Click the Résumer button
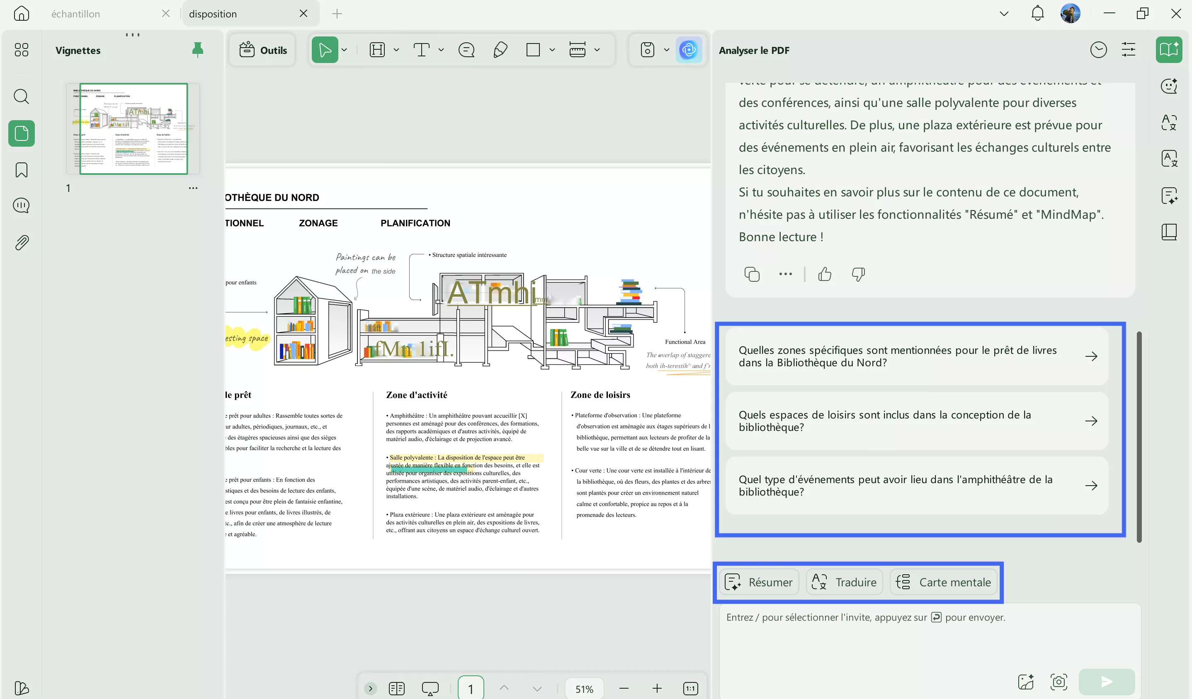The width and height of the screenshot is (1192, 699). click(759, 582)
